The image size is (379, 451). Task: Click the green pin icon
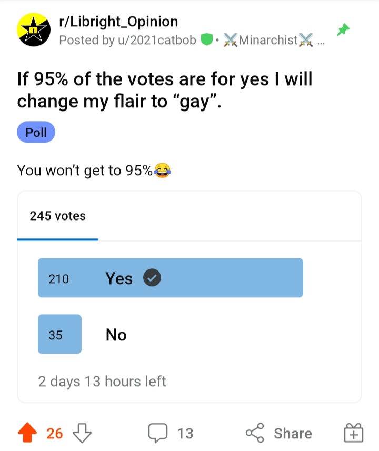pos(343,31)
